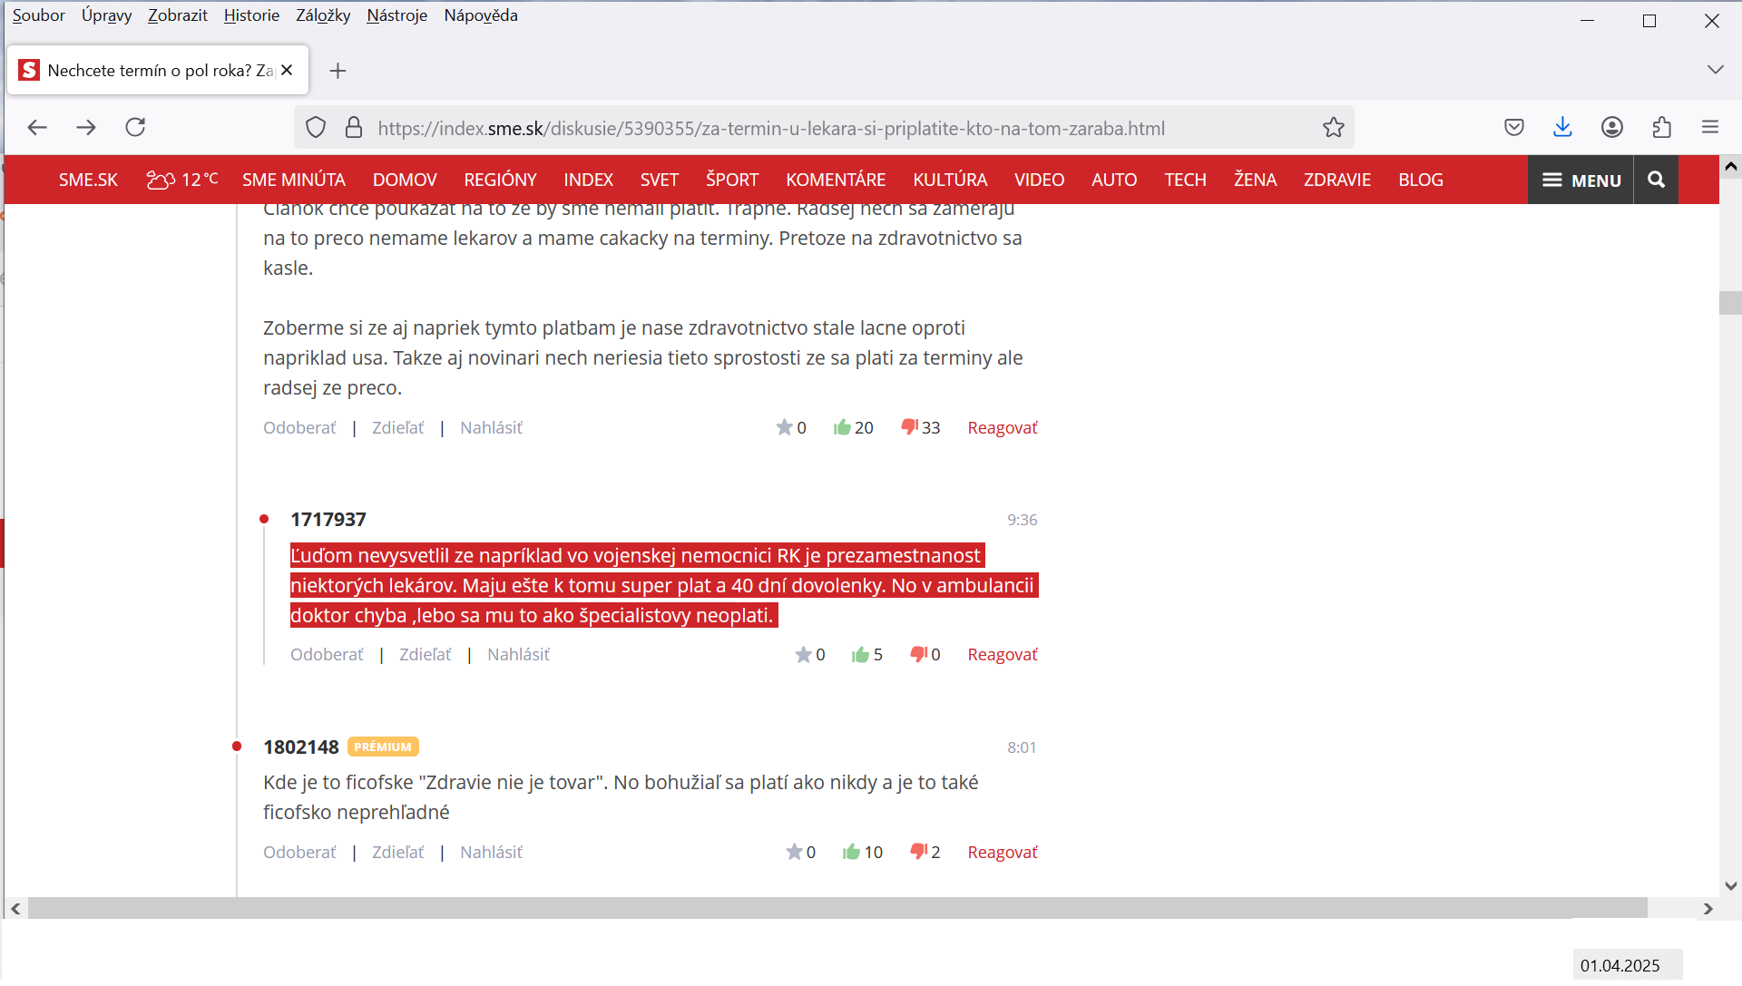Open ZDRAVIE section
Viewport: 1742px width, 986px height.
pyautogui.click(x=1336, y=180)
